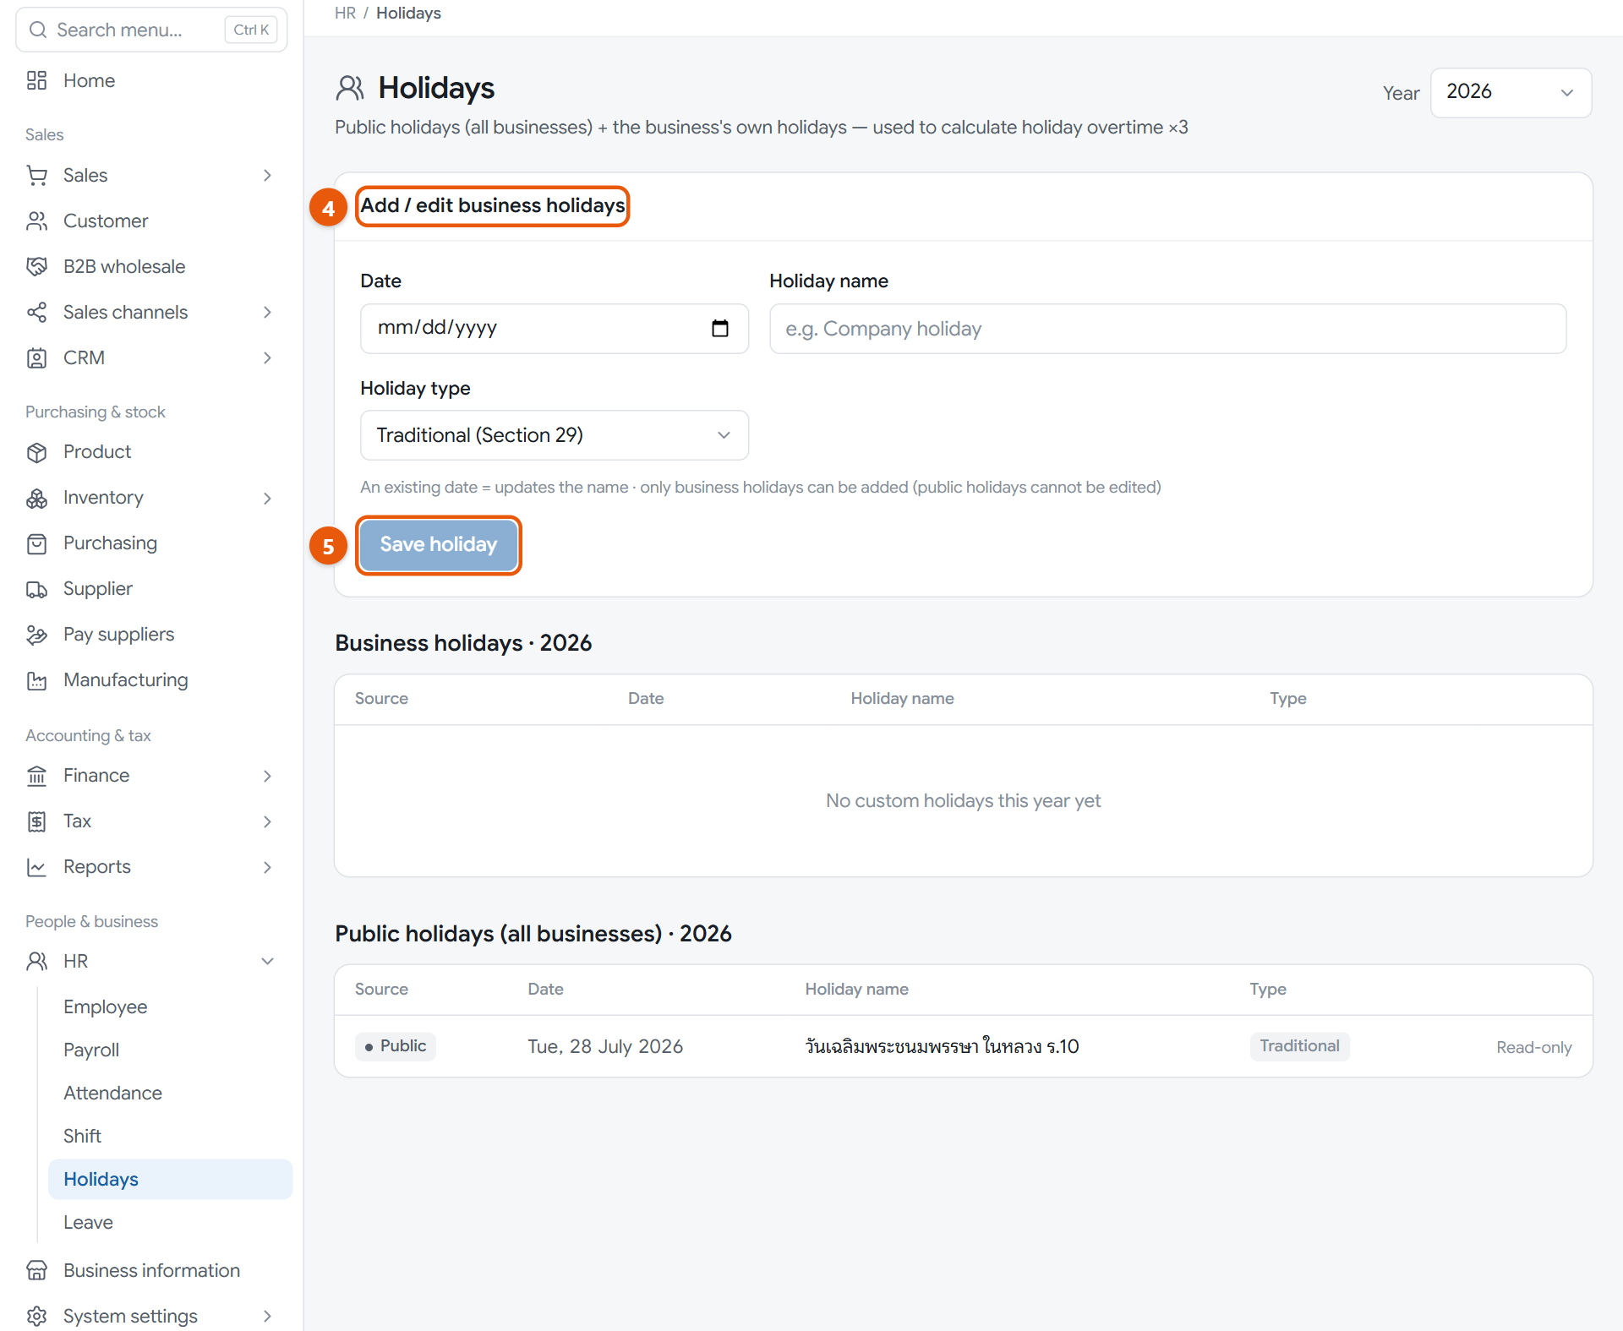Open the Shift submenu item
Image resolution: width=1623 pixels, height=1331 pixels.
[x=170, y=1136]
